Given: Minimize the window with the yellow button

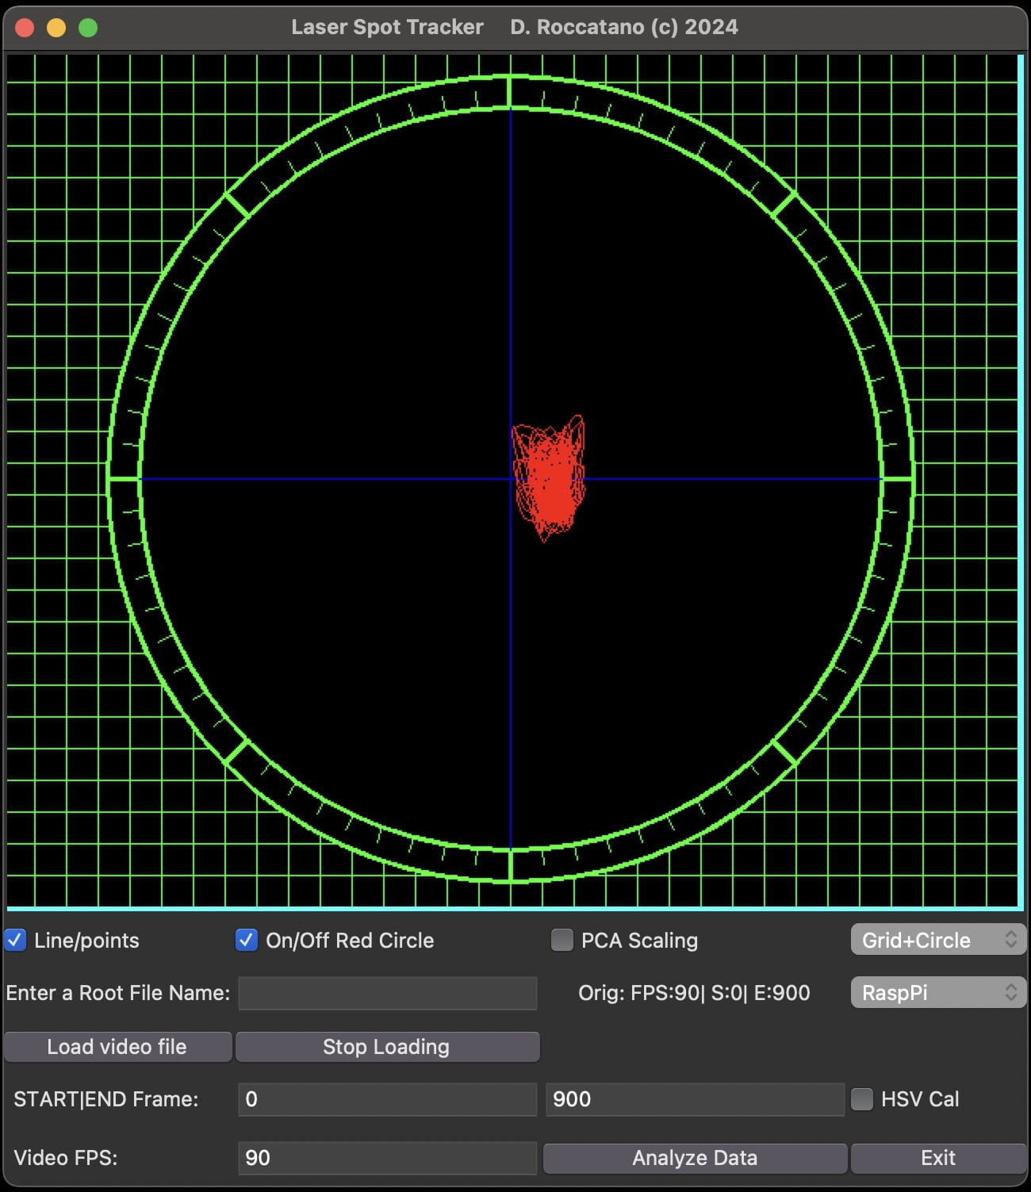Looking at the screenshot, I should point(56,28).
